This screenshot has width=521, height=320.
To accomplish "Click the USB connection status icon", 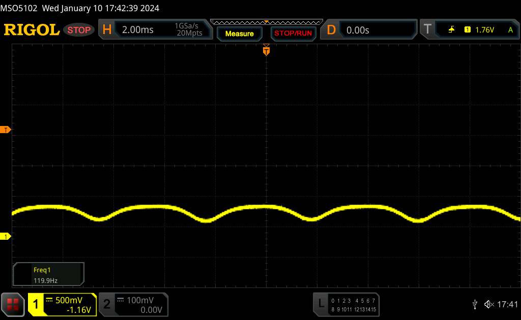I will click(475, 304).
